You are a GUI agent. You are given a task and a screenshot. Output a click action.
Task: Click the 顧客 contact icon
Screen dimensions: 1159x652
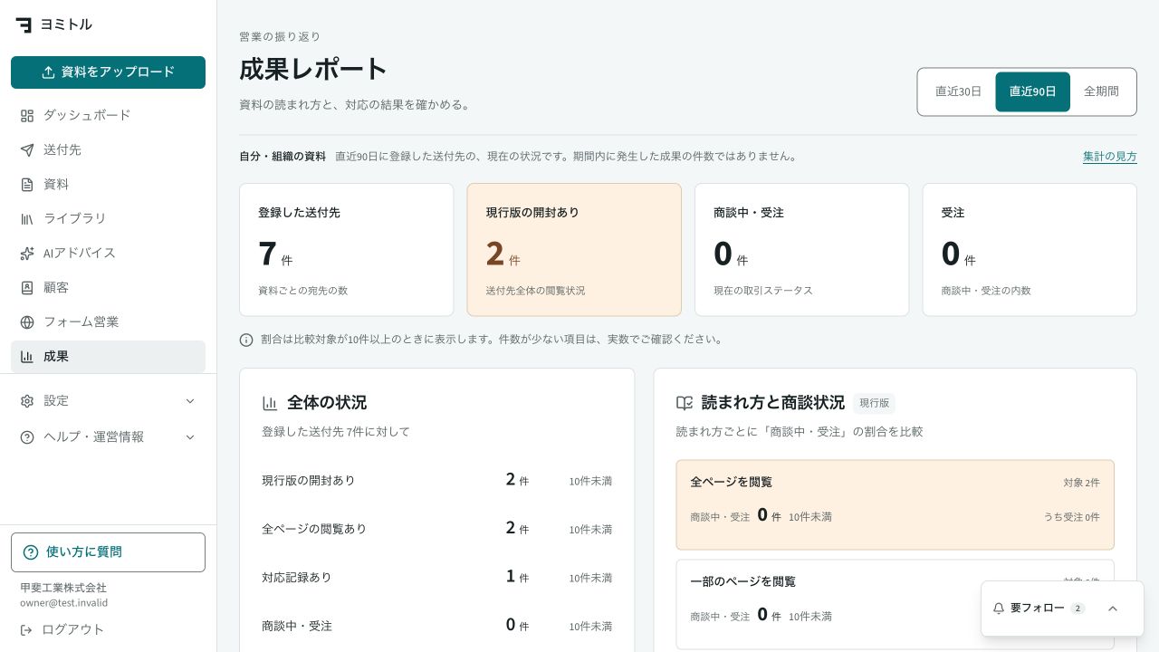pos(27,288)
